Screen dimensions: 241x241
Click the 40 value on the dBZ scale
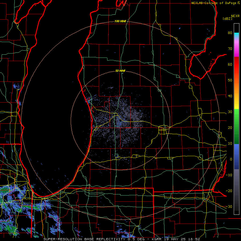coord(230,96)
